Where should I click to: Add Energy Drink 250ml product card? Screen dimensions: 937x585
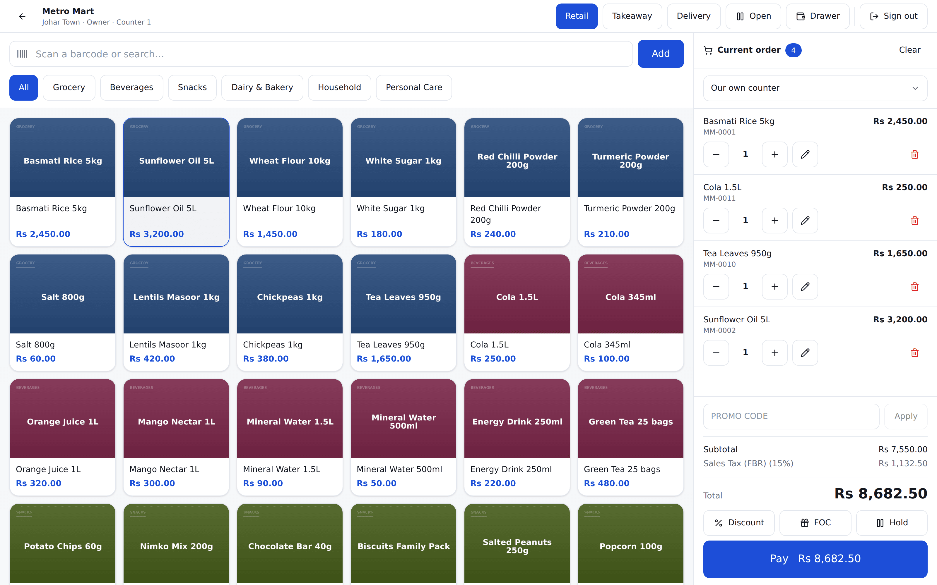[517, 437]
